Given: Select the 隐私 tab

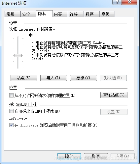Looking at the screenshot, I should [44, 14].
